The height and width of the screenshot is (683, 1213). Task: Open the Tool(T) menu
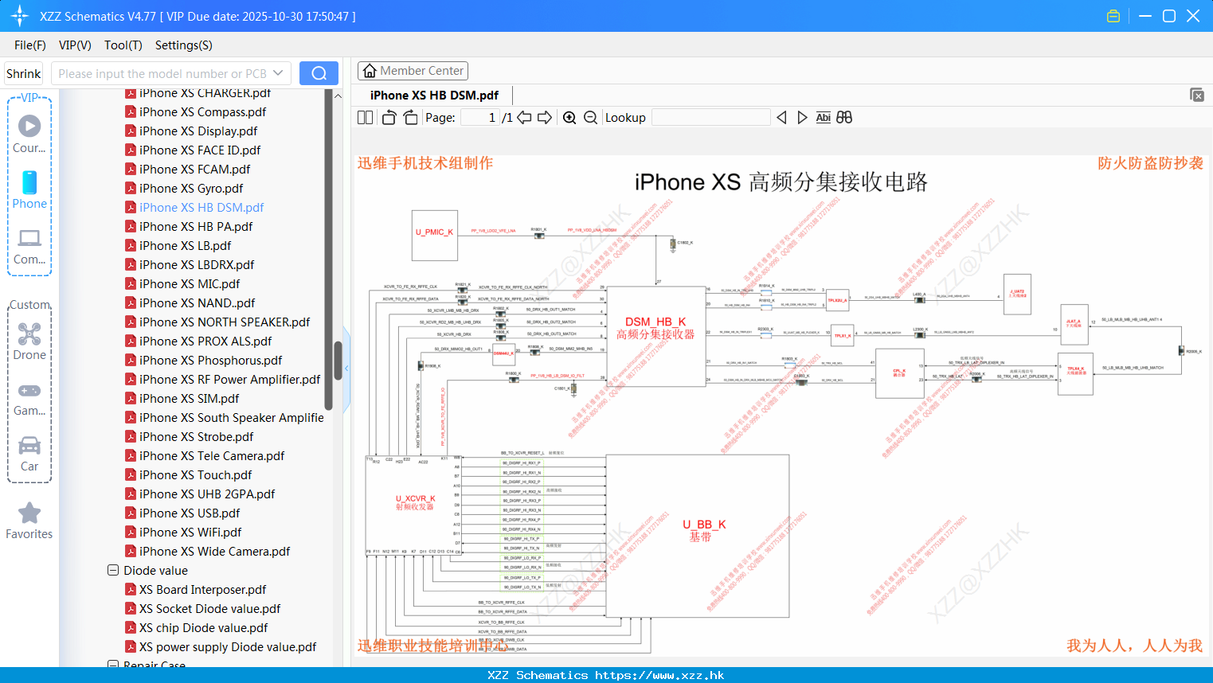[123, 45]
